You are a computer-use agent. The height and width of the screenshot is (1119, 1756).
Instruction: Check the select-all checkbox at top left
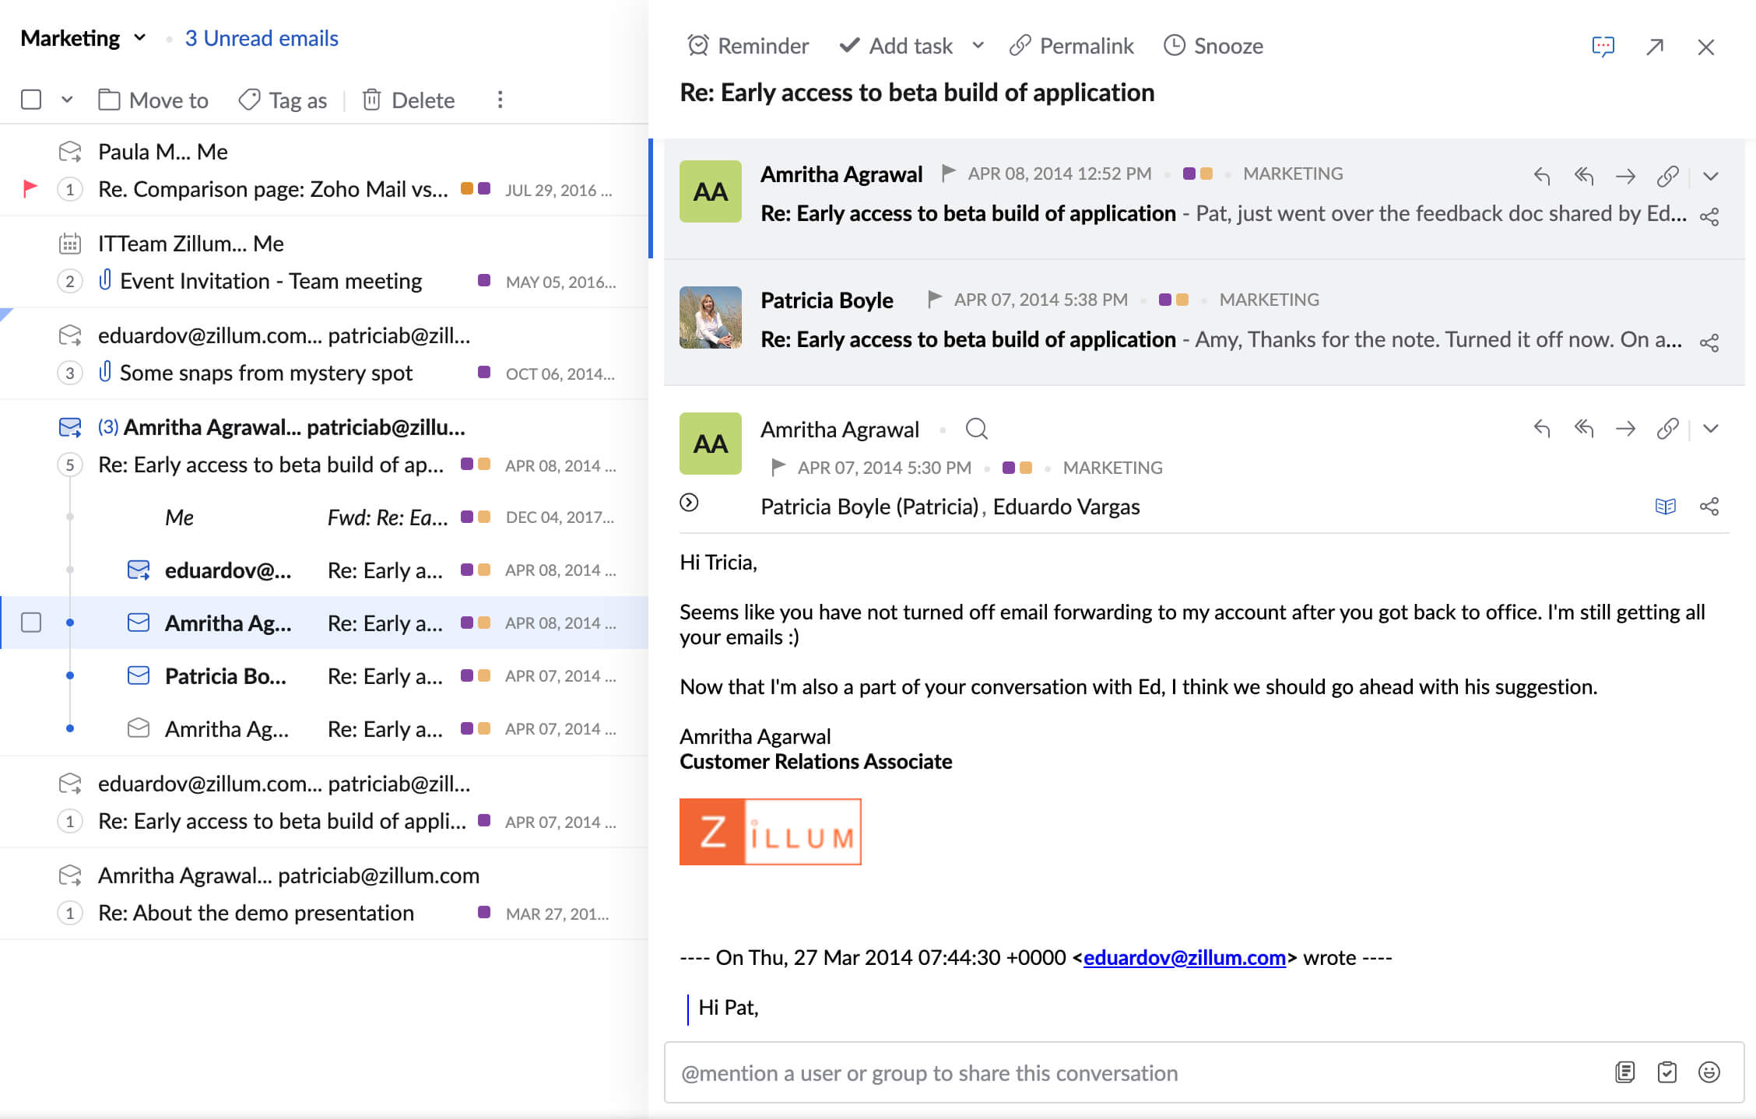[30, 100]
